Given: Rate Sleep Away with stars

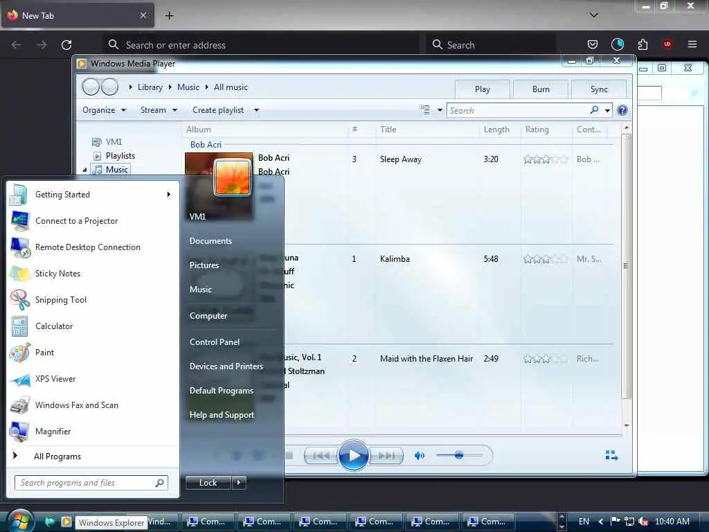Looking at the screenshot, I should click(546, 159).
